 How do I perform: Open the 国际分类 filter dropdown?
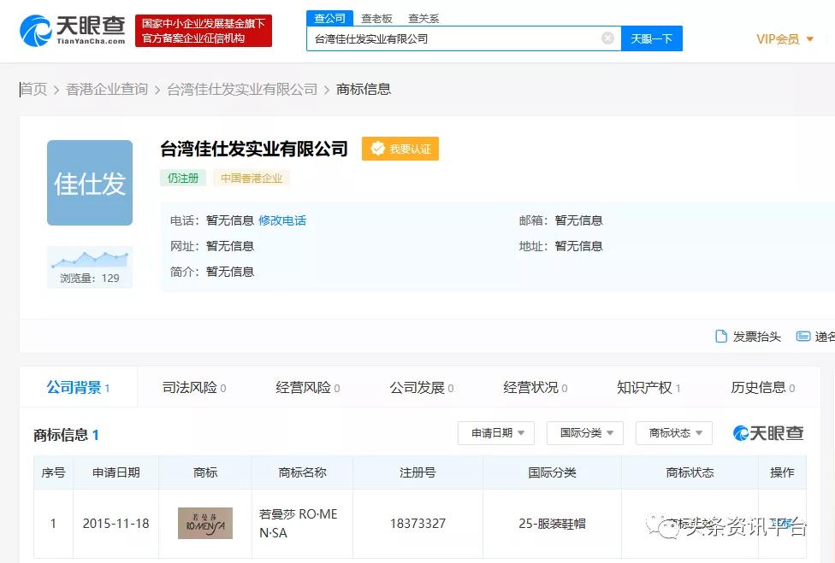[x=584, y=433]
